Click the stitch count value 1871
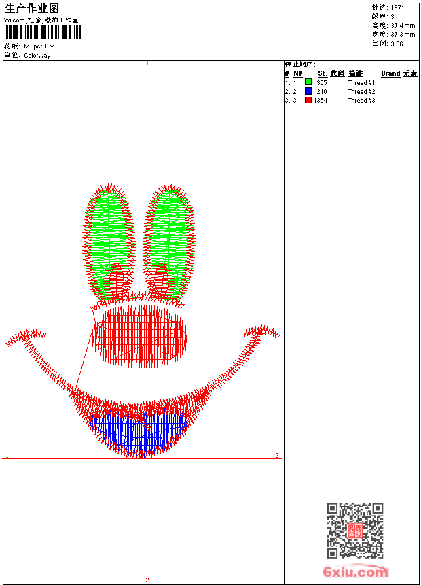The image size is (421, 585). [397, 8]
